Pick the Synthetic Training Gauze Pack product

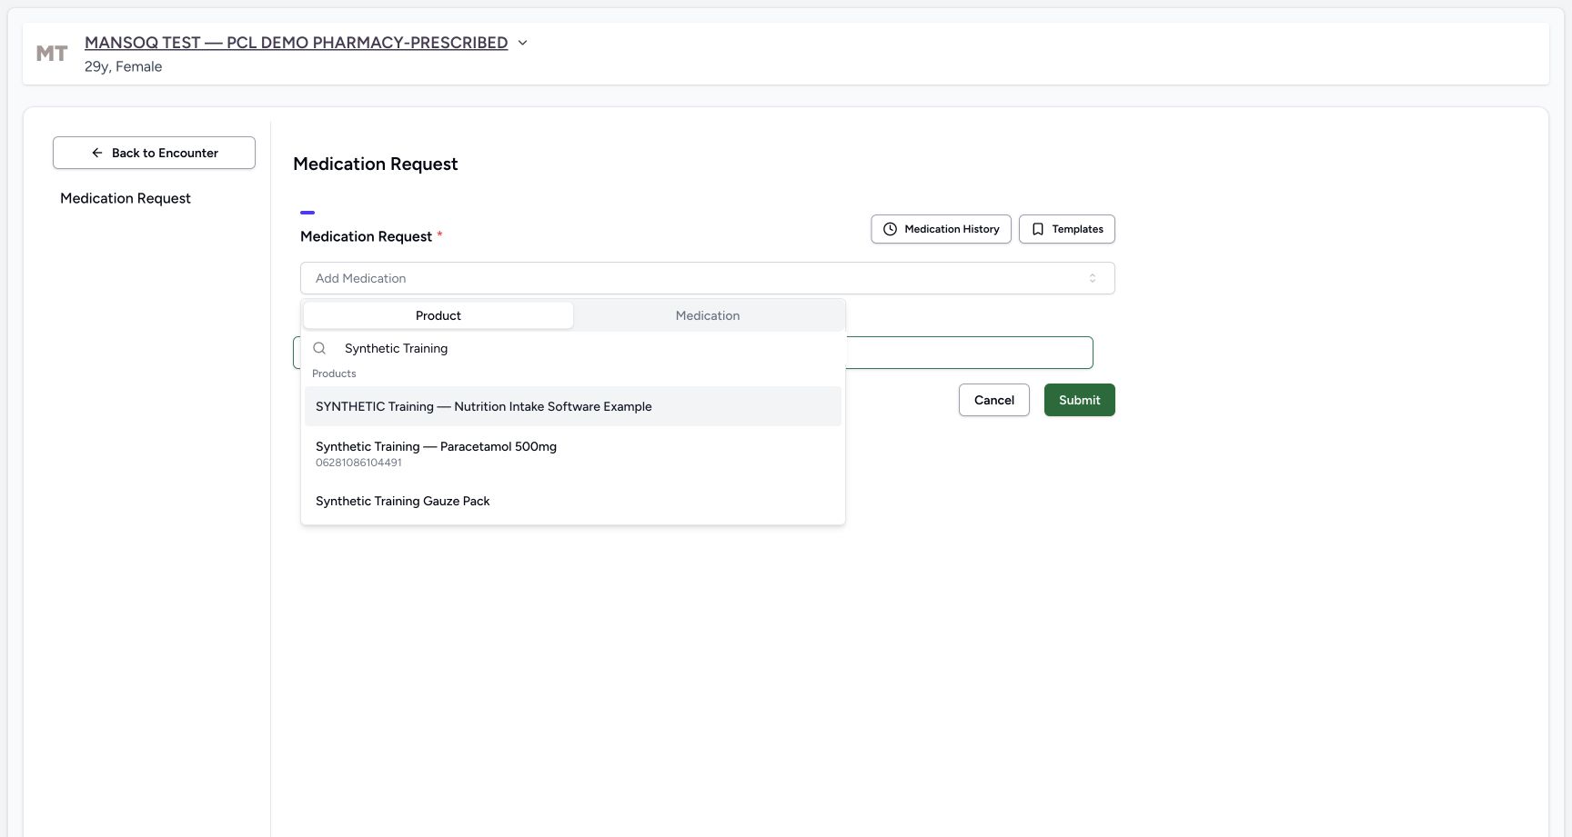coord(573,501)
